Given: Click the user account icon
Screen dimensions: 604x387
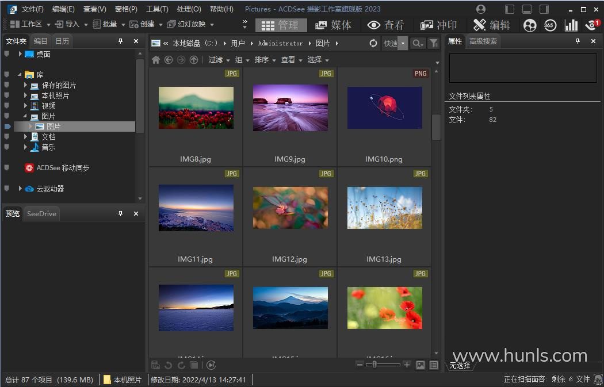Looking at the screenshot, I should point(480,9).
